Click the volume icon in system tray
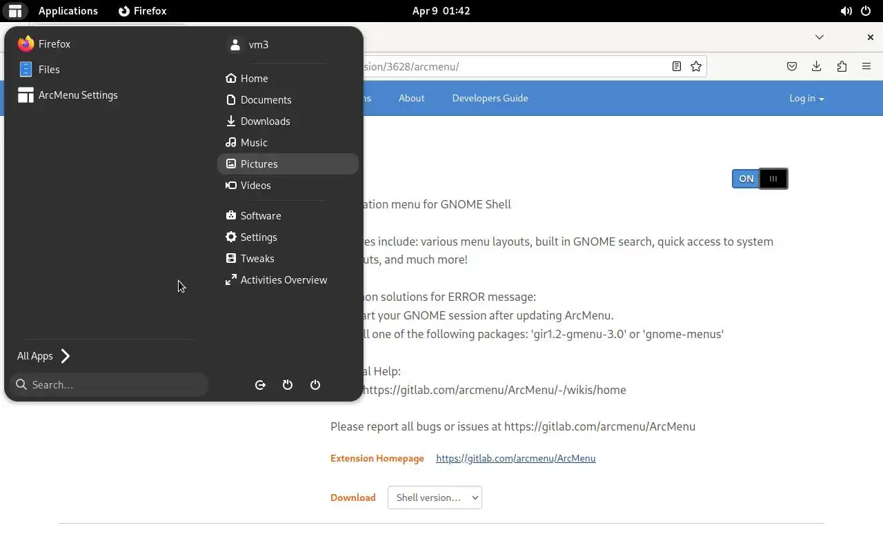The width and height of the screenshot is (883, 552). coord(846,11)
